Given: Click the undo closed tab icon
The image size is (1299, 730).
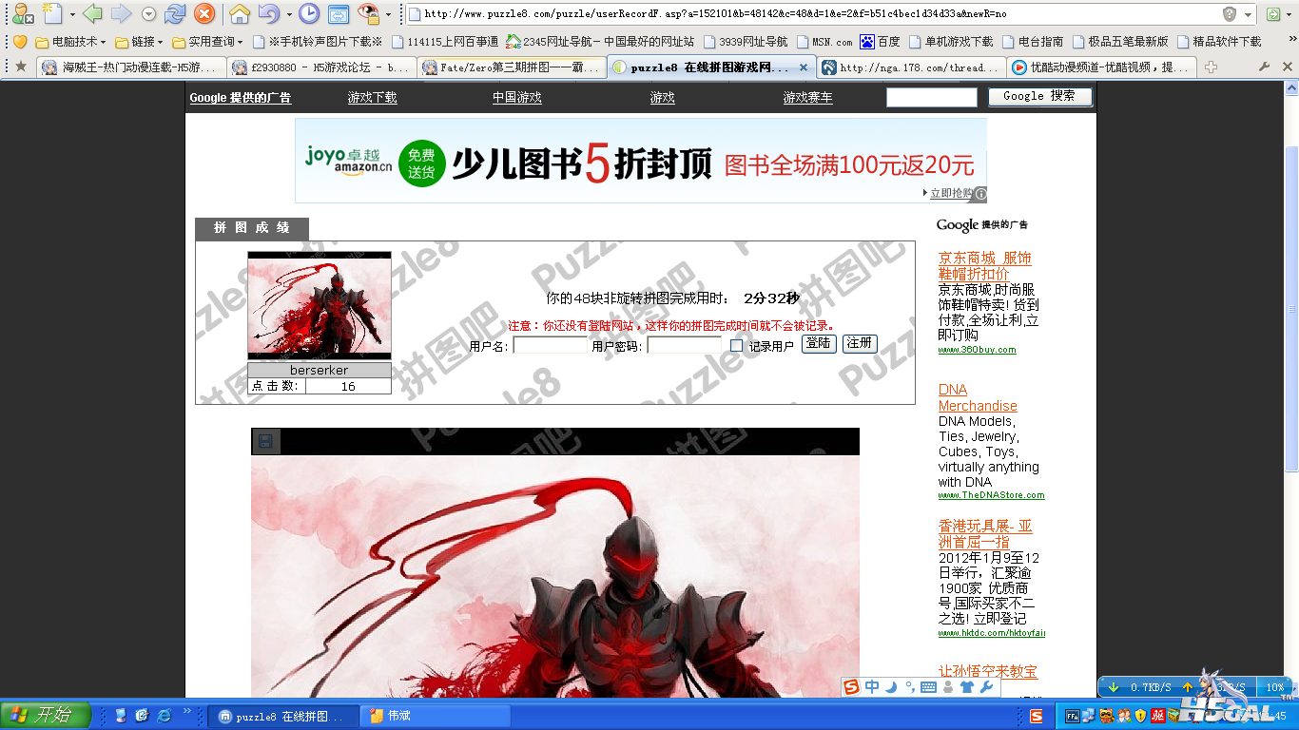Looking at the screenshot, I should pyautogui.click(x=268, y=14).
